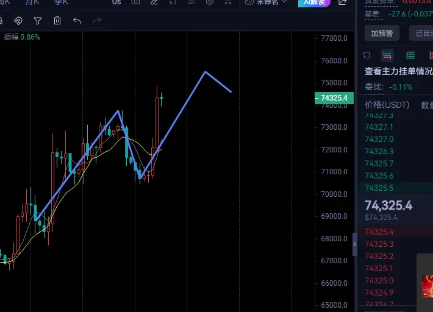This screenshot has width=433, height=312.
Task: Click the 77000.0 price axis label
Action: [334, 38]
